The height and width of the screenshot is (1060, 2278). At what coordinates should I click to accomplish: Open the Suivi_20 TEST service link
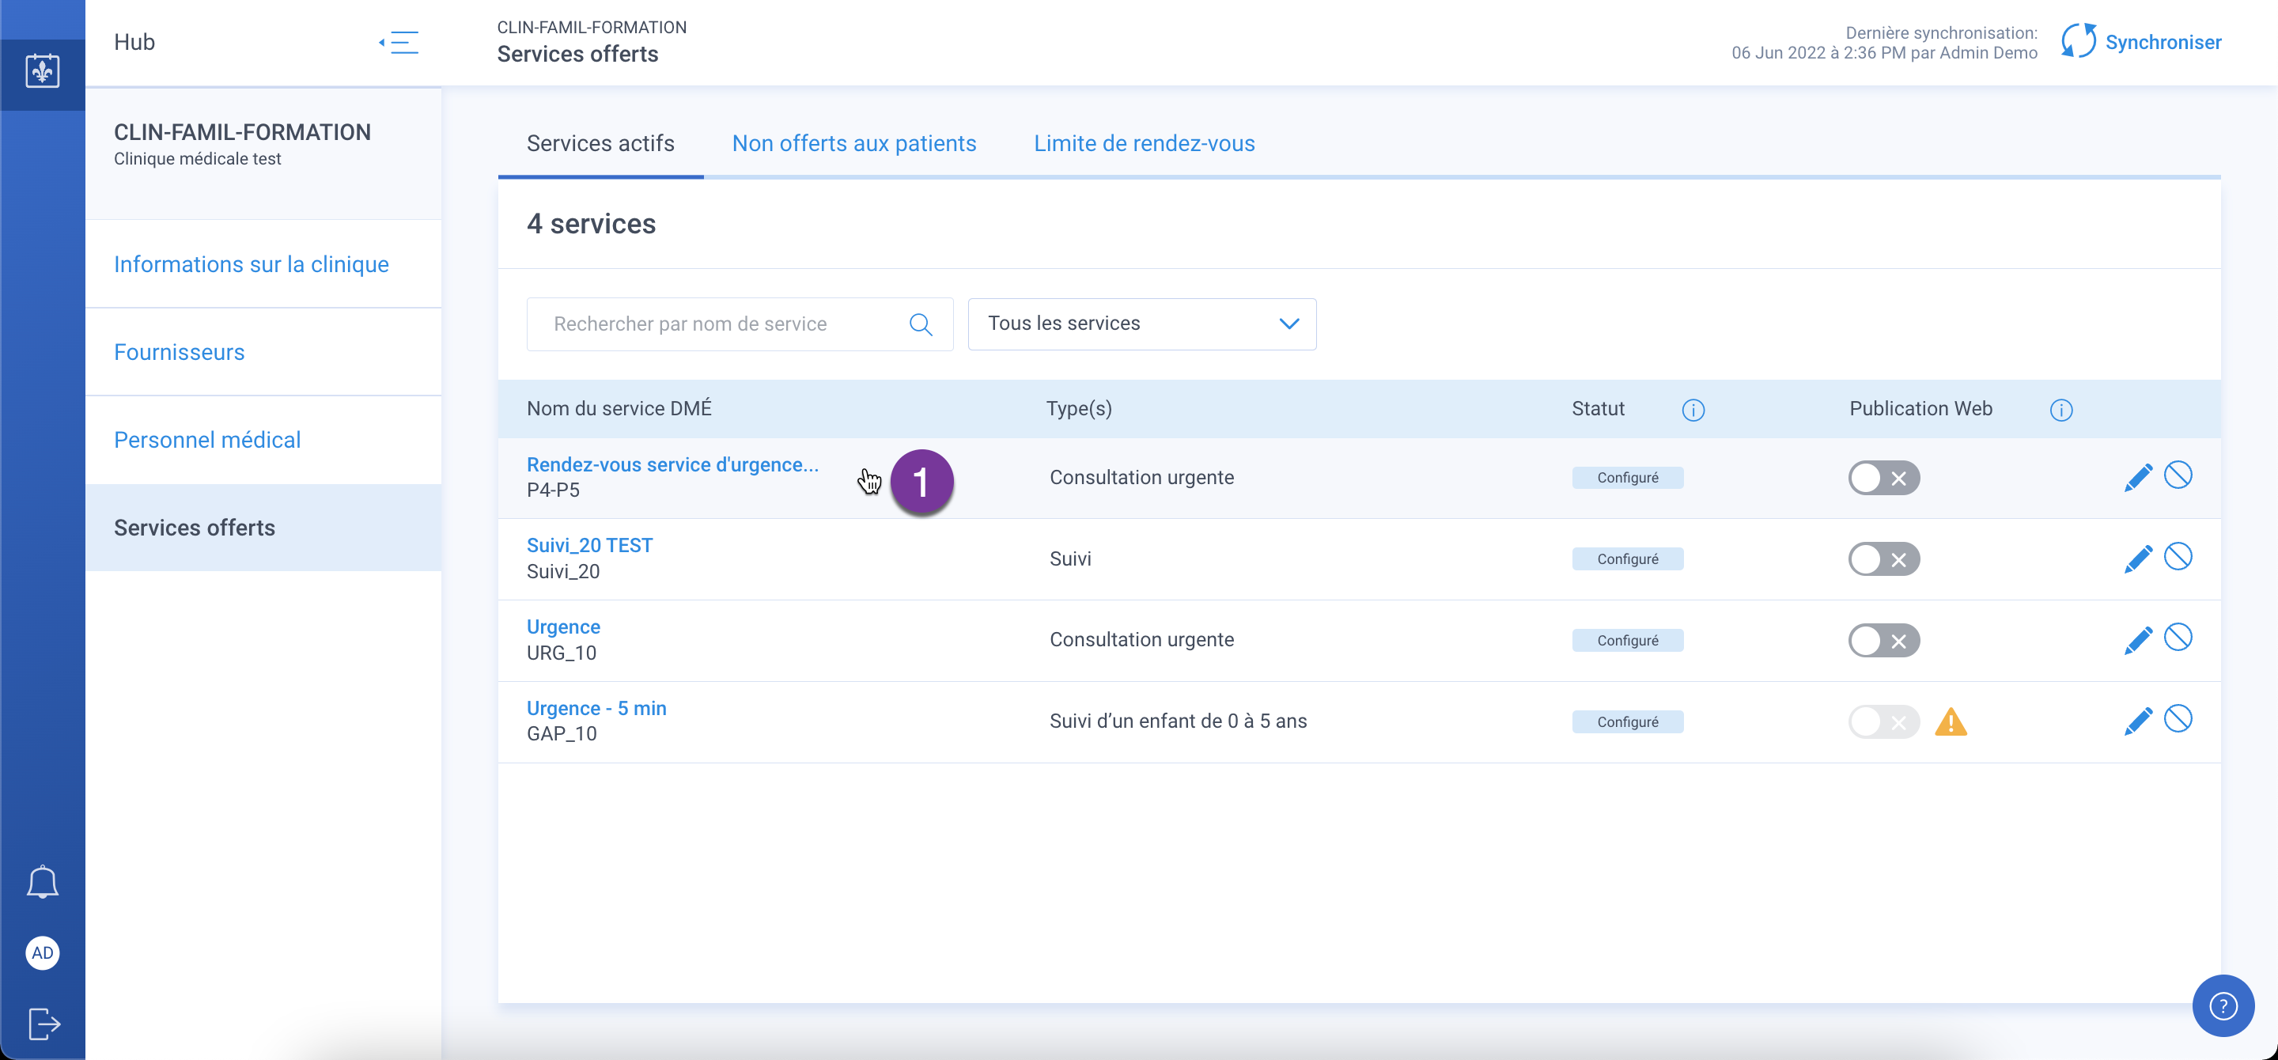click(589, 546)
